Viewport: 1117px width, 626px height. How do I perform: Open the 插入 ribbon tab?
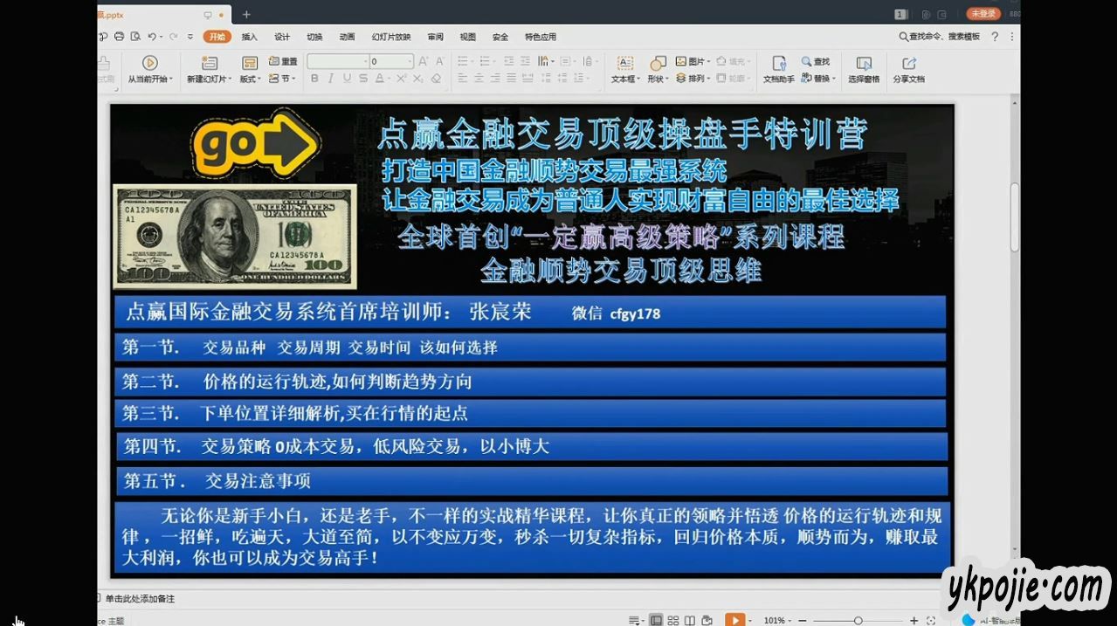pos(250,37)
